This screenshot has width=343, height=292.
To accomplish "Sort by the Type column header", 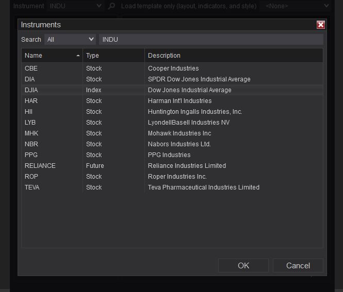I will click(x=114, y=56).
